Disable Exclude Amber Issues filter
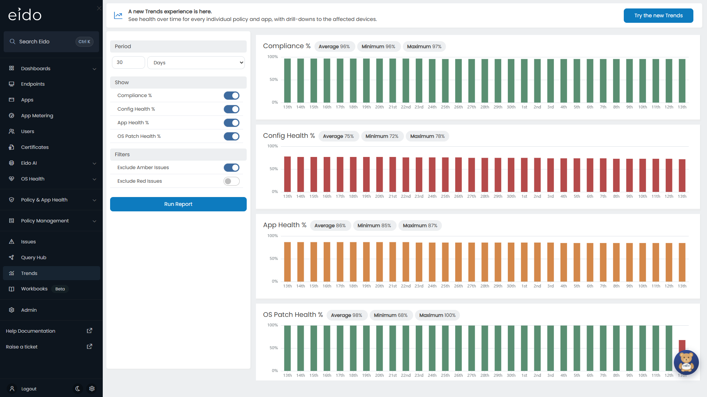Image resolution: width=707 pixels, height=397 pixels. click(x=232, y=168)
